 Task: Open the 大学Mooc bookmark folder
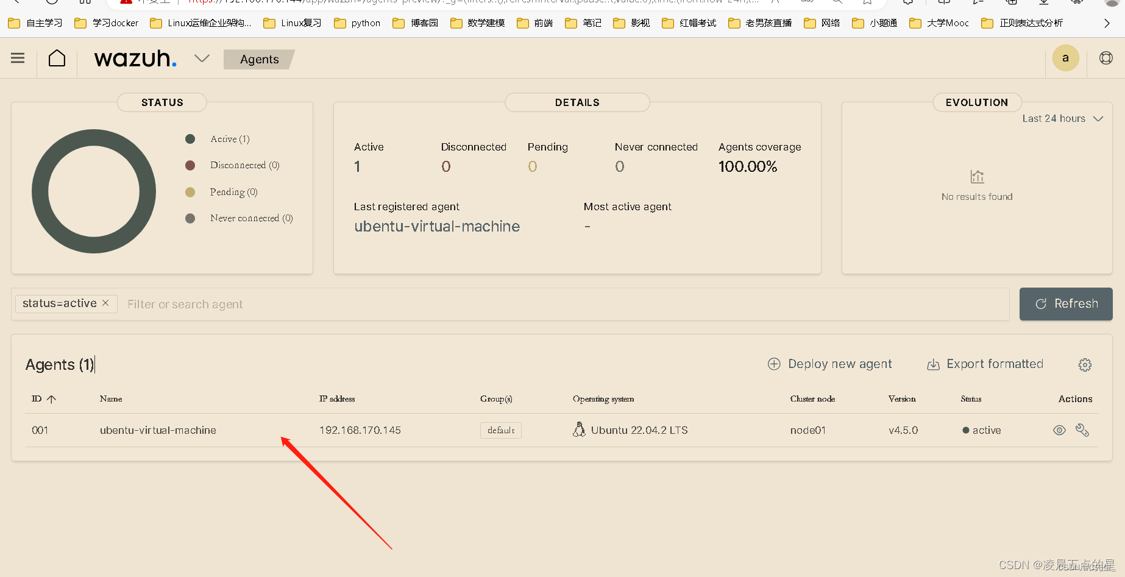(x=939, y=23)
